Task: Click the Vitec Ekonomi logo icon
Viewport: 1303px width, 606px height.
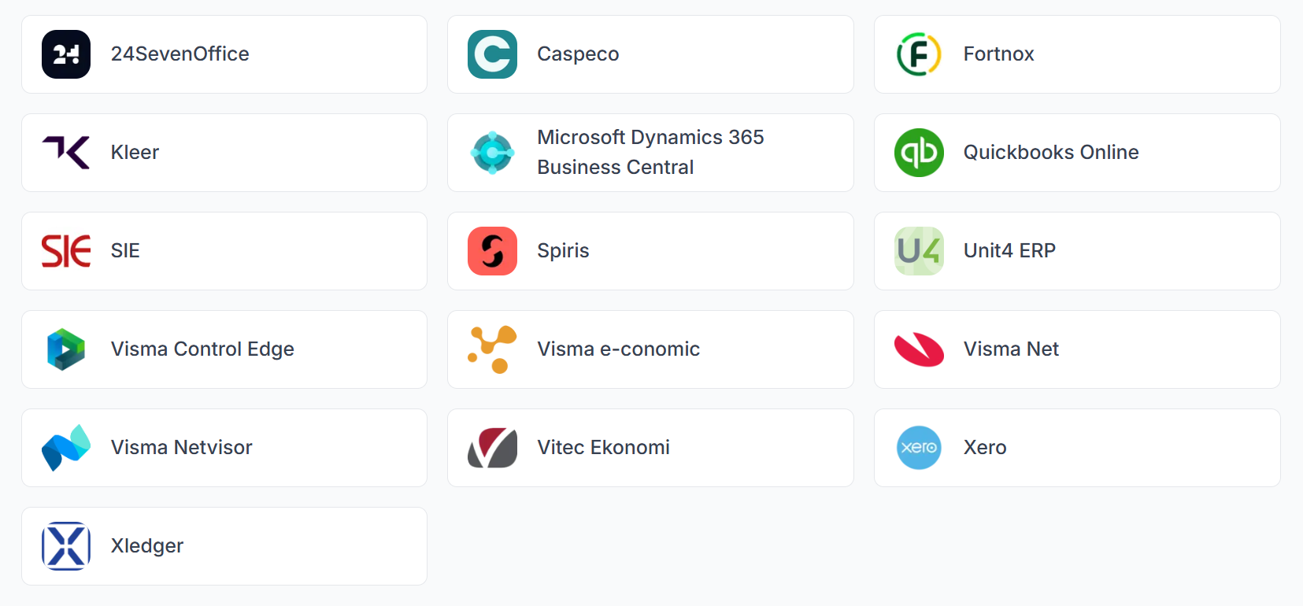Action: 492,448
